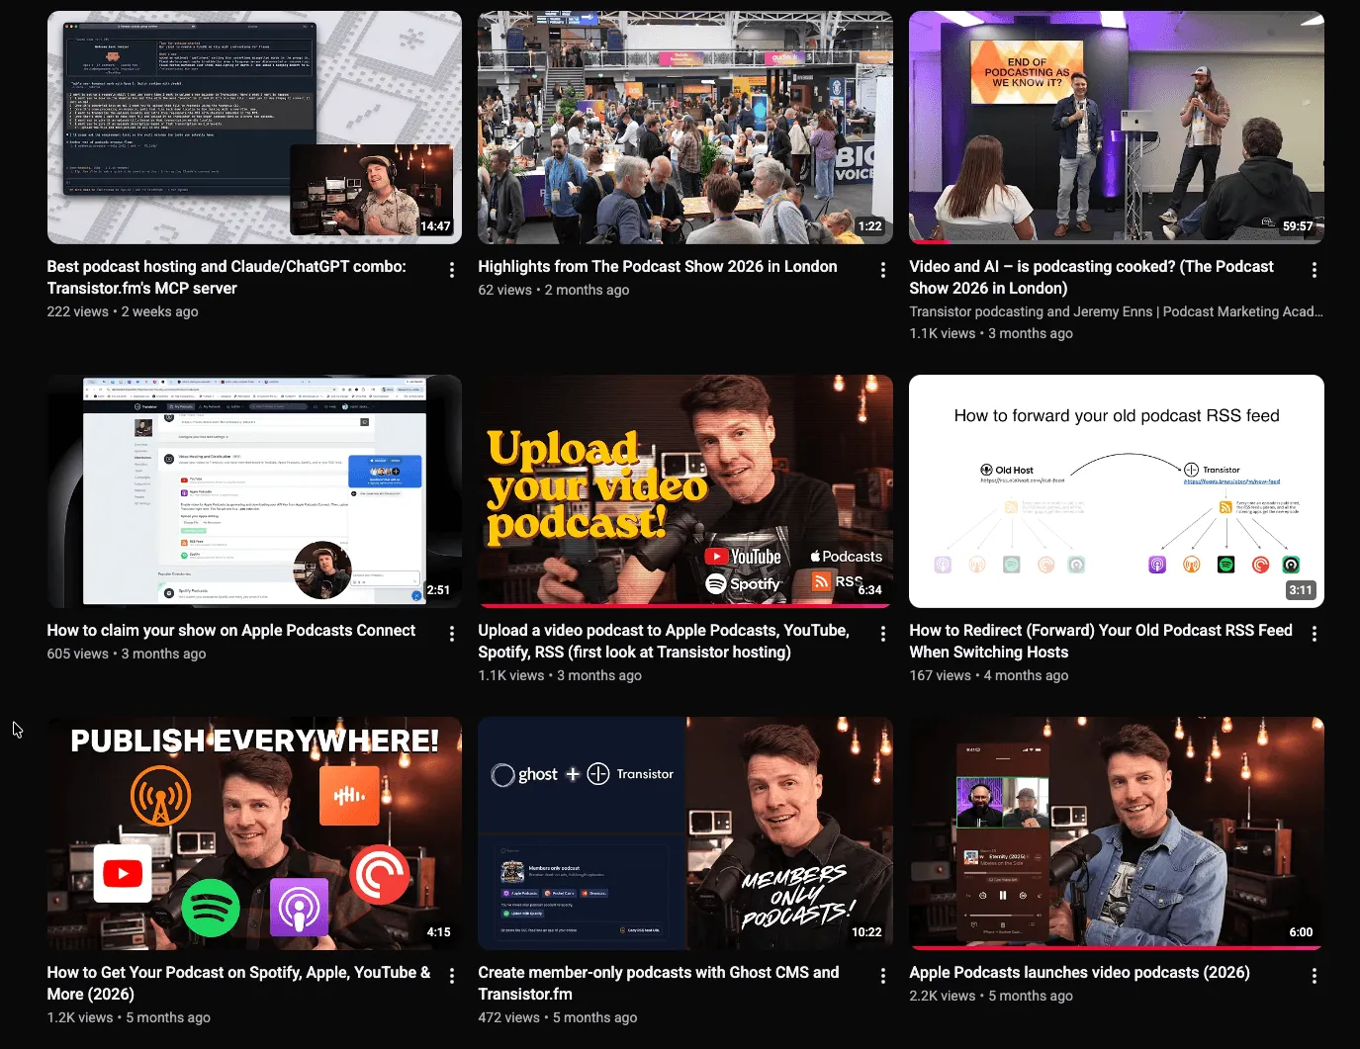Open title 'Upload a video podcast to Apple Podcasts, YouTube'
The width and height of the screenshot is (1360, 1049).
(664, 642)
